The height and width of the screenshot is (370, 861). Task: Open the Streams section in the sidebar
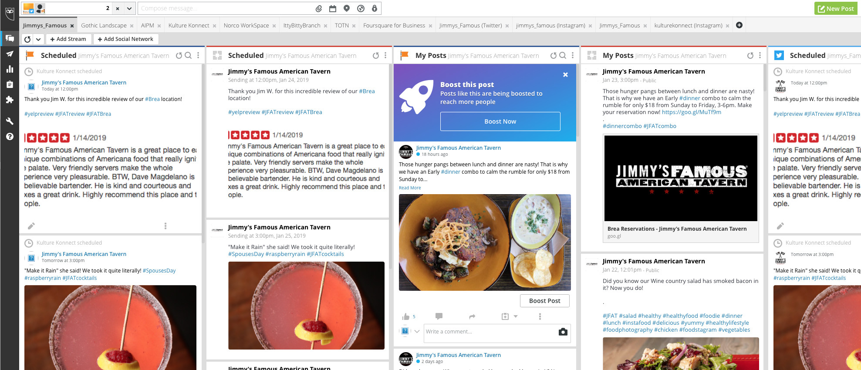10,38
